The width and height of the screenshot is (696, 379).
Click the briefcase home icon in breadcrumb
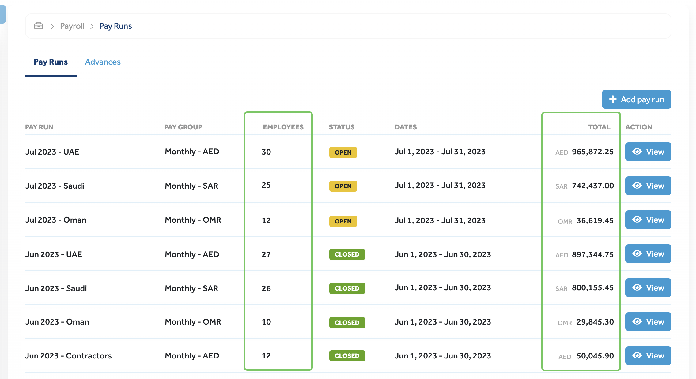39,26
